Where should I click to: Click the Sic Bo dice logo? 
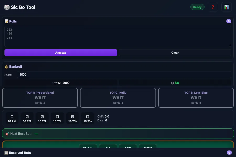[x=7, y=7]
